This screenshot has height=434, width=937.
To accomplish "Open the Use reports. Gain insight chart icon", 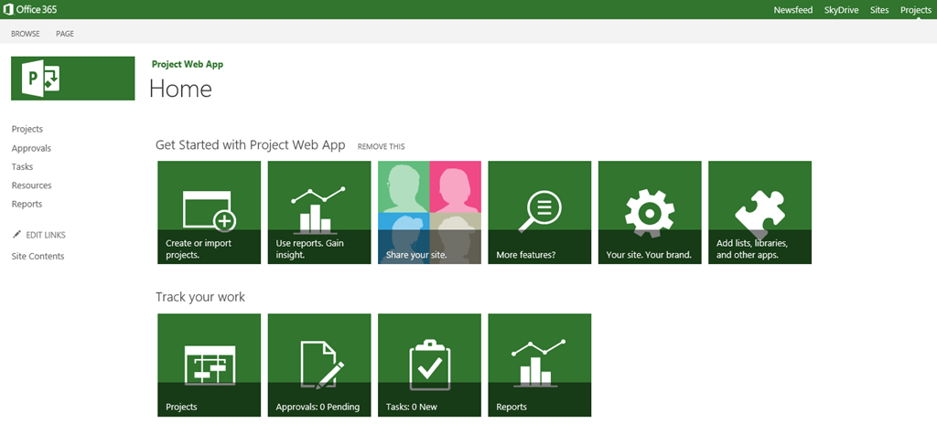I will [x=319, y=210].
